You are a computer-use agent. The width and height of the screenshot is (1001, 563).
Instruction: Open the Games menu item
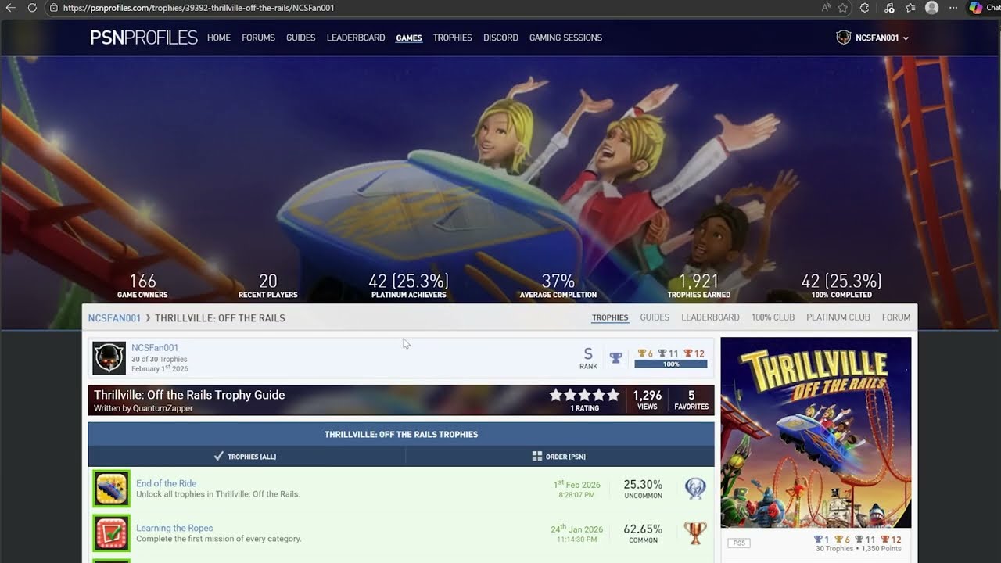pos(409,38)
